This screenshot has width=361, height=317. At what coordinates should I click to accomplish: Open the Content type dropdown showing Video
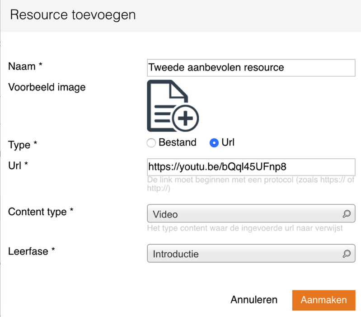point(251,213)
